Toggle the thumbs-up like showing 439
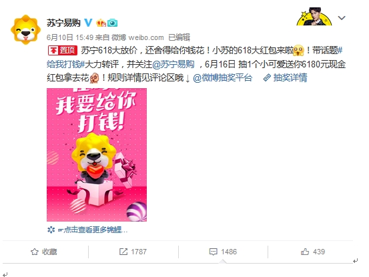Viewport: 369px width, 277px height. tap(313, 252)
